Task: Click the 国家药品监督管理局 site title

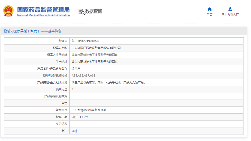Action: [43, 9]
